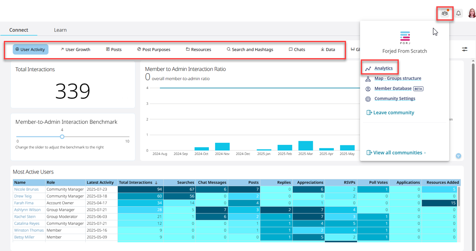Open Nicole Brunas's profile link
This screenshot has height=251, width=476.
[27, 189]
